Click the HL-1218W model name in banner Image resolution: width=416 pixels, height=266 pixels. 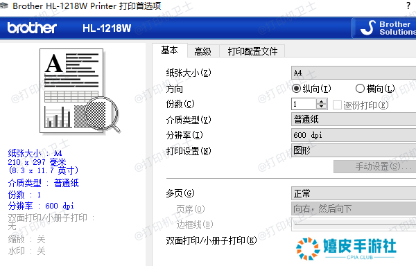107,28
